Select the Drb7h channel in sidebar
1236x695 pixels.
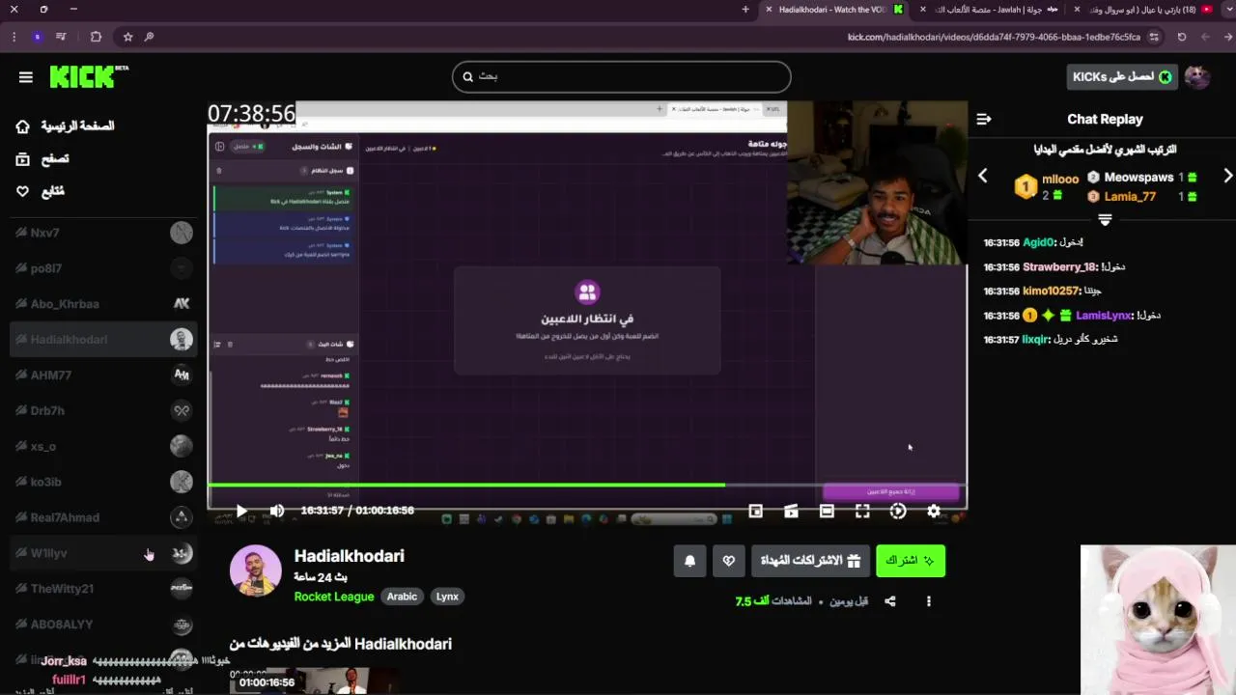(x=102, y=410)
